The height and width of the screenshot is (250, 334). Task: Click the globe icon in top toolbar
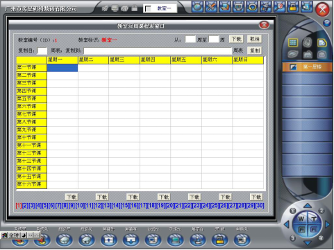click(197, 6)
